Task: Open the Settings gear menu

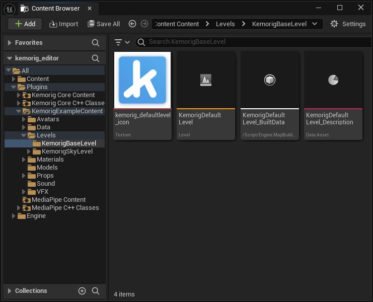Action: click(348, 24)
